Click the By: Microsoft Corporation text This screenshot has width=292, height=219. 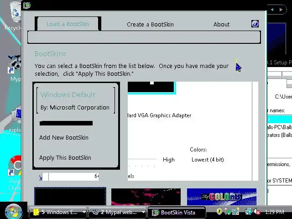click(x=75, y=108)
